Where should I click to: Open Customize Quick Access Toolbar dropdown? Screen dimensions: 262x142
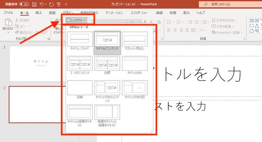[x=66, y=4]
